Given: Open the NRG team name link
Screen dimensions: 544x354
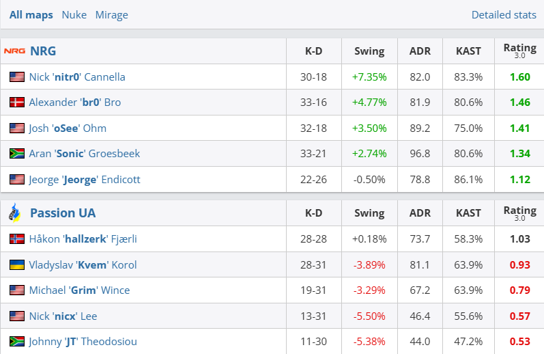Looking at the screenshot, I should pyautogui.click(x=43, y=51).
